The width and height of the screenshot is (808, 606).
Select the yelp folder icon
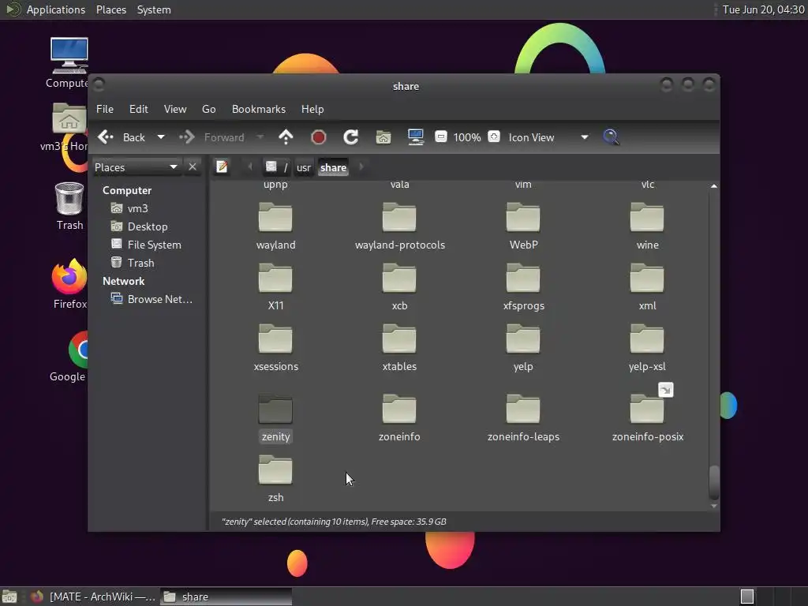[x=523, y=339]
